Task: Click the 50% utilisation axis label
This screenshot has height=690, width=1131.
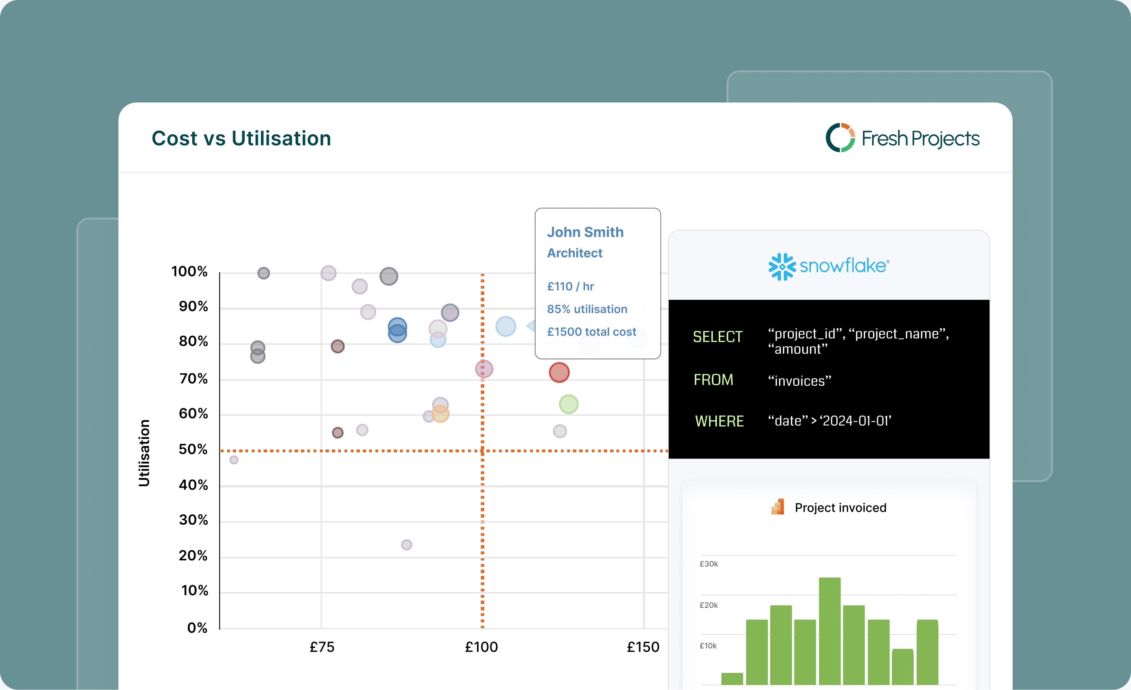Action: pyautogui.click(x=193, y=449)
